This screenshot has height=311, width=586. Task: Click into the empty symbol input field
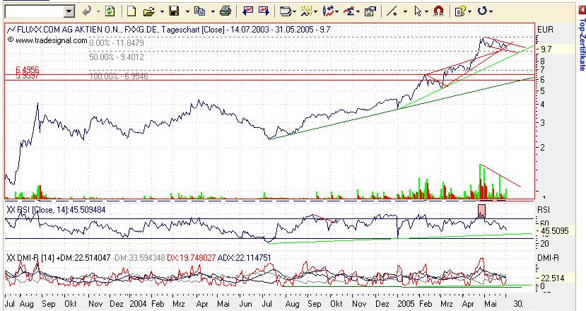pos(35,12)
